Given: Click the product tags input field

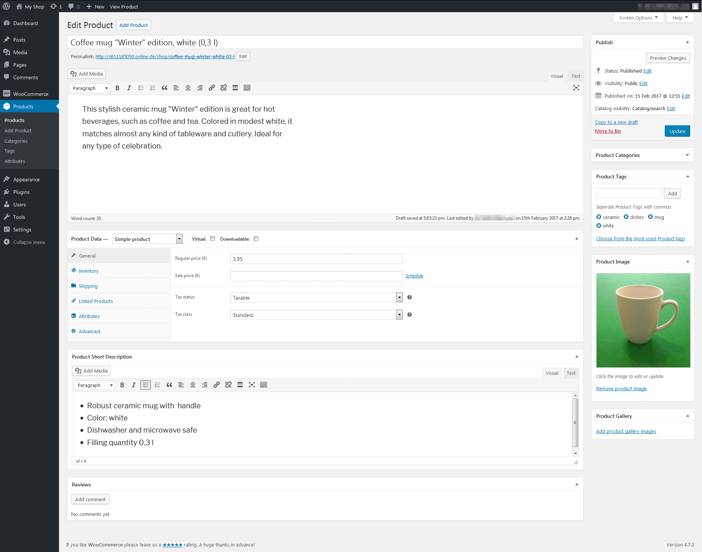Looking at the screenshot, I should 629,193.
